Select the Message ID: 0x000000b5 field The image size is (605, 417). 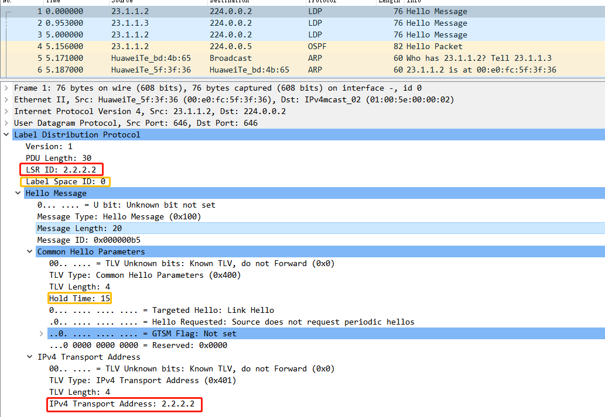[x=89, y=240]
